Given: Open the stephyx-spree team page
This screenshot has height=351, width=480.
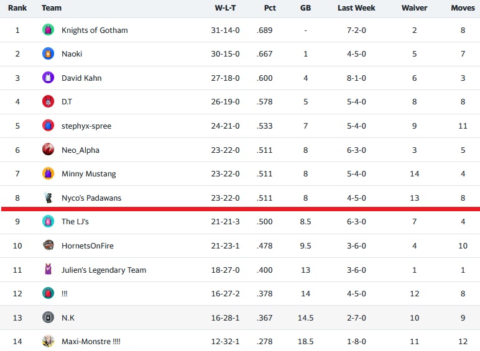Looking at the screenshot, I should 86,126.
